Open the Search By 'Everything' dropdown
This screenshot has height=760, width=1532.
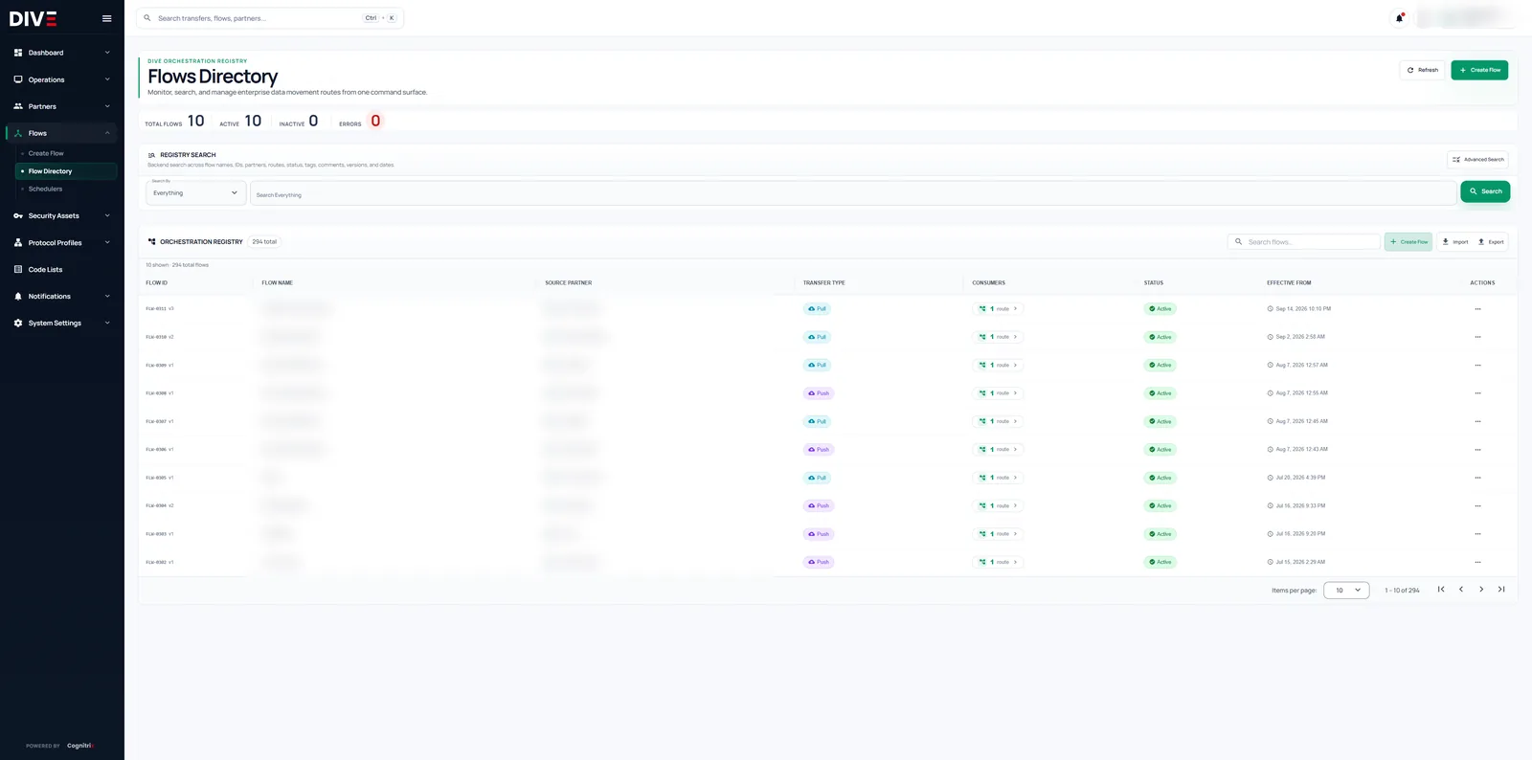pyautogui.click(x=195, y=193)
